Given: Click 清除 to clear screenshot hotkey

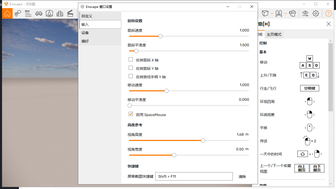Looking at the screenshot, I should (242, 177).
